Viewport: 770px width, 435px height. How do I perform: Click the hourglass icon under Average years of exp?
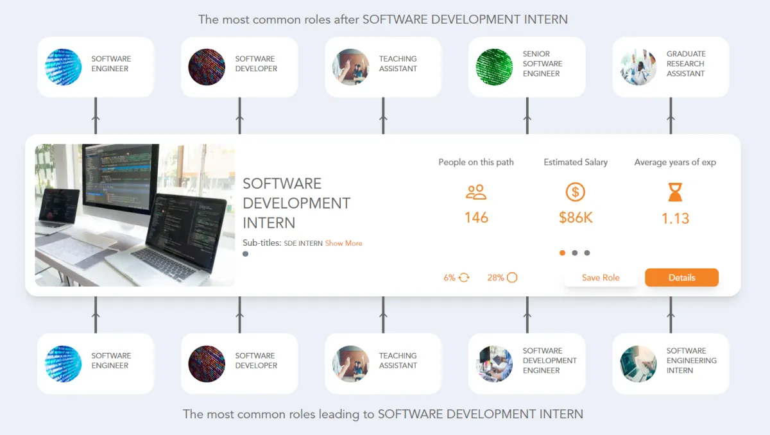[x=674, y=191]
